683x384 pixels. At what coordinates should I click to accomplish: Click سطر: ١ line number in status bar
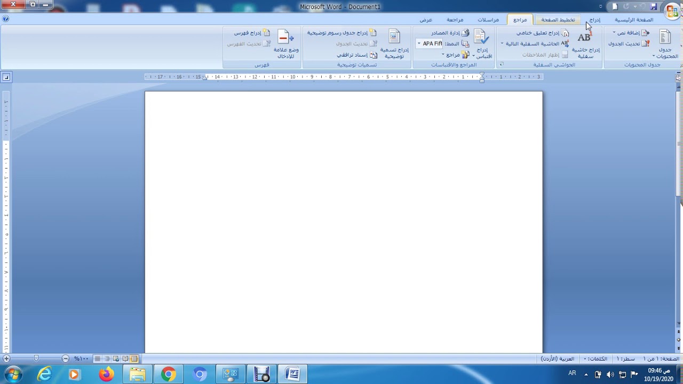(x=626, y=359)
